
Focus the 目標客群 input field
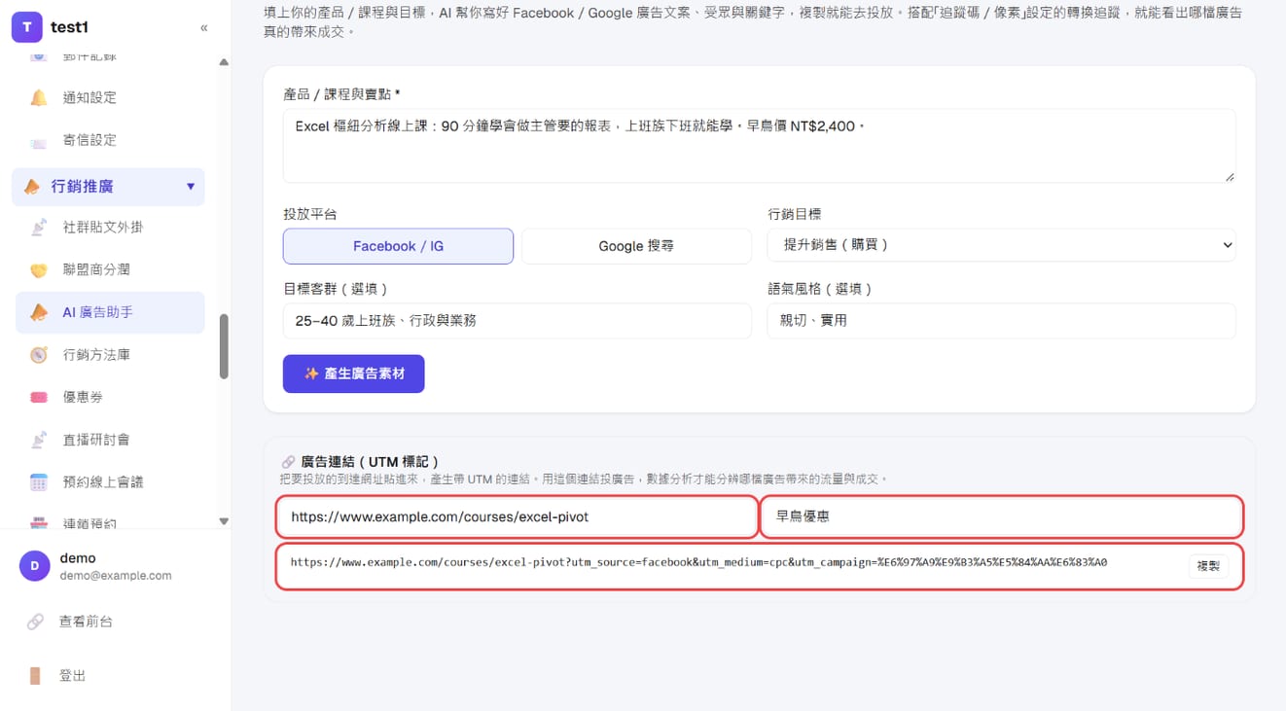517,321
